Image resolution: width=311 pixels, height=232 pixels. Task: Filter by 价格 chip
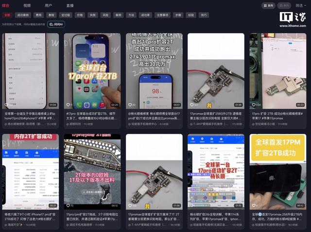tap(80, 15)
